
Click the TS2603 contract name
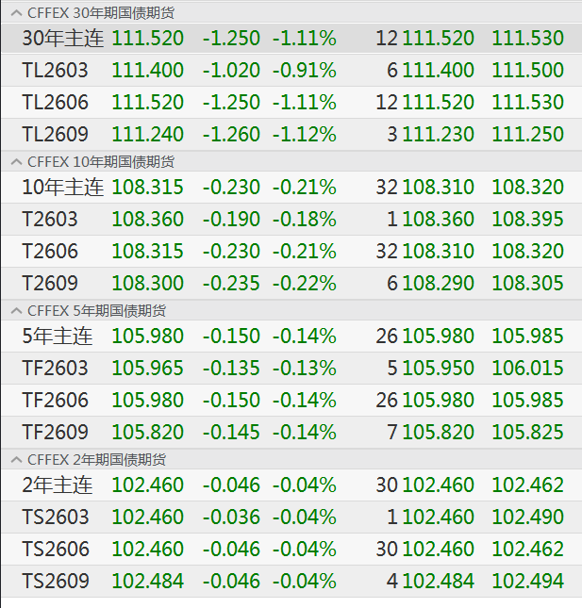click(x=56, y=518)
